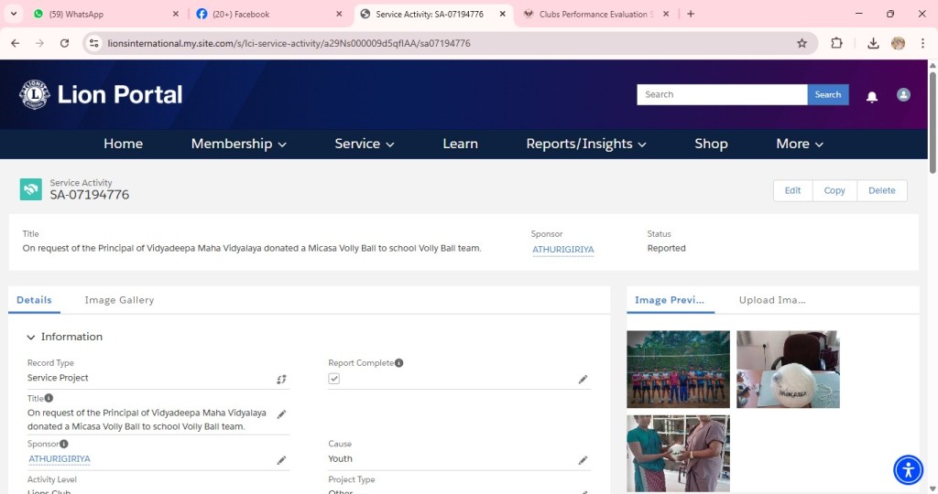The image size is (938, 494).
Task: Open Chrome three-dot menu
Action: coord(922,43)
